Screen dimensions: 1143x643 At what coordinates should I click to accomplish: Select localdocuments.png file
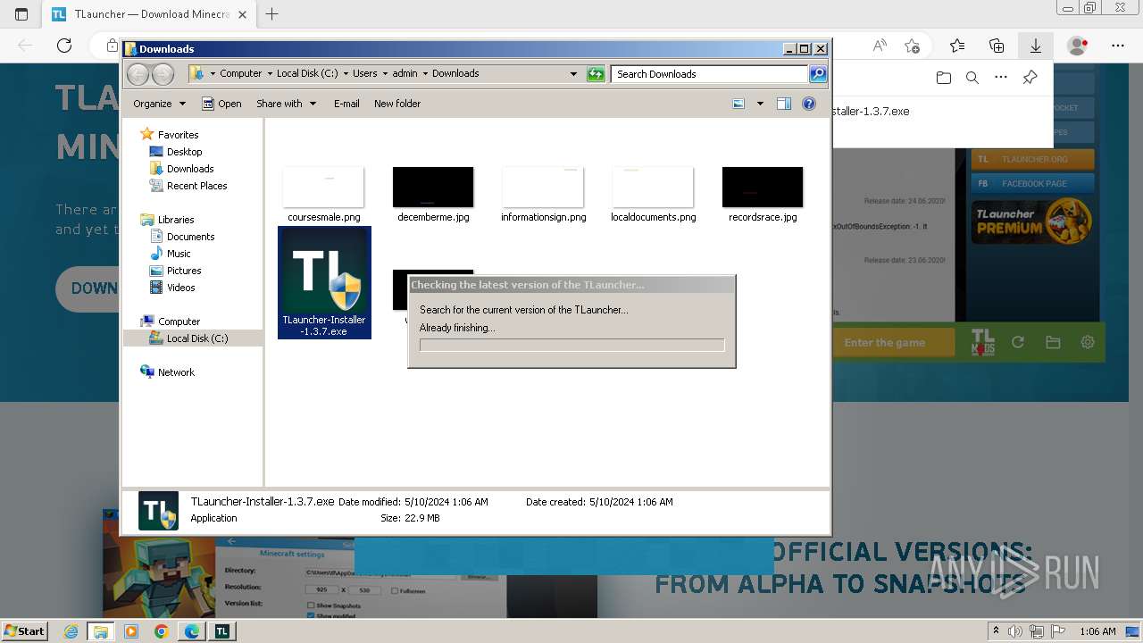click(x=653, y=194)
